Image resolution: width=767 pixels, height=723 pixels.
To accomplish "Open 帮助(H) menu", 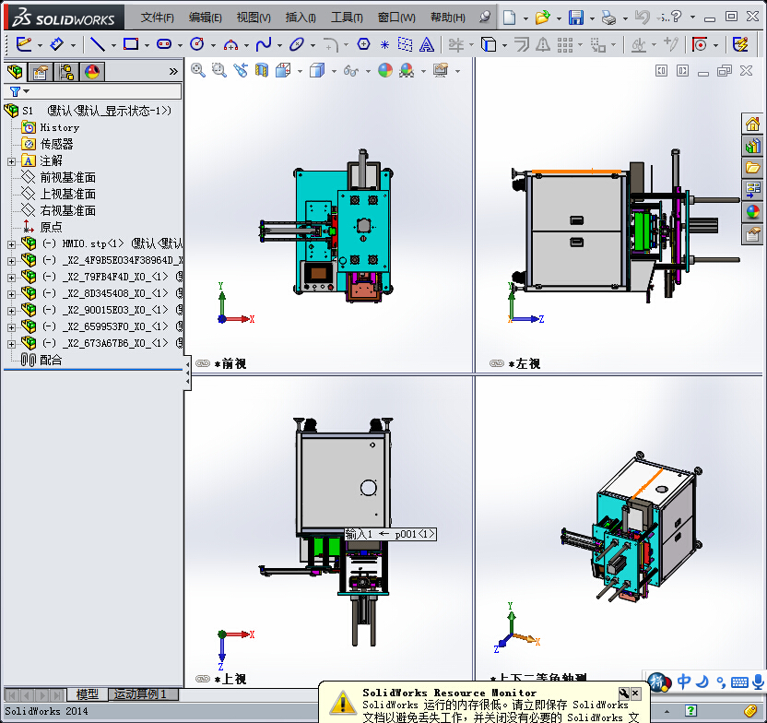I will tap(448, 18).
